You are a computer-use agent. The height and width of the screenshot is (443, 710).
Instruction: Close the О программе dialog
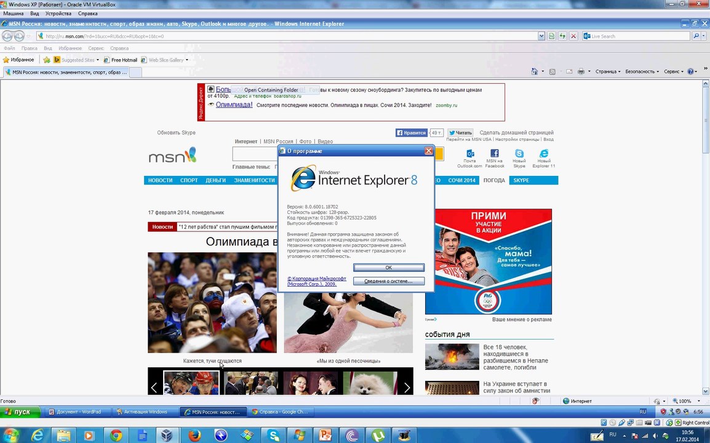coord(428,151)
